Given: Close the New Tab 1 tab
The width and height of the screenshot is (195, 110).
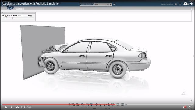Looking at the screenshot, I should [x=23, y=9].
